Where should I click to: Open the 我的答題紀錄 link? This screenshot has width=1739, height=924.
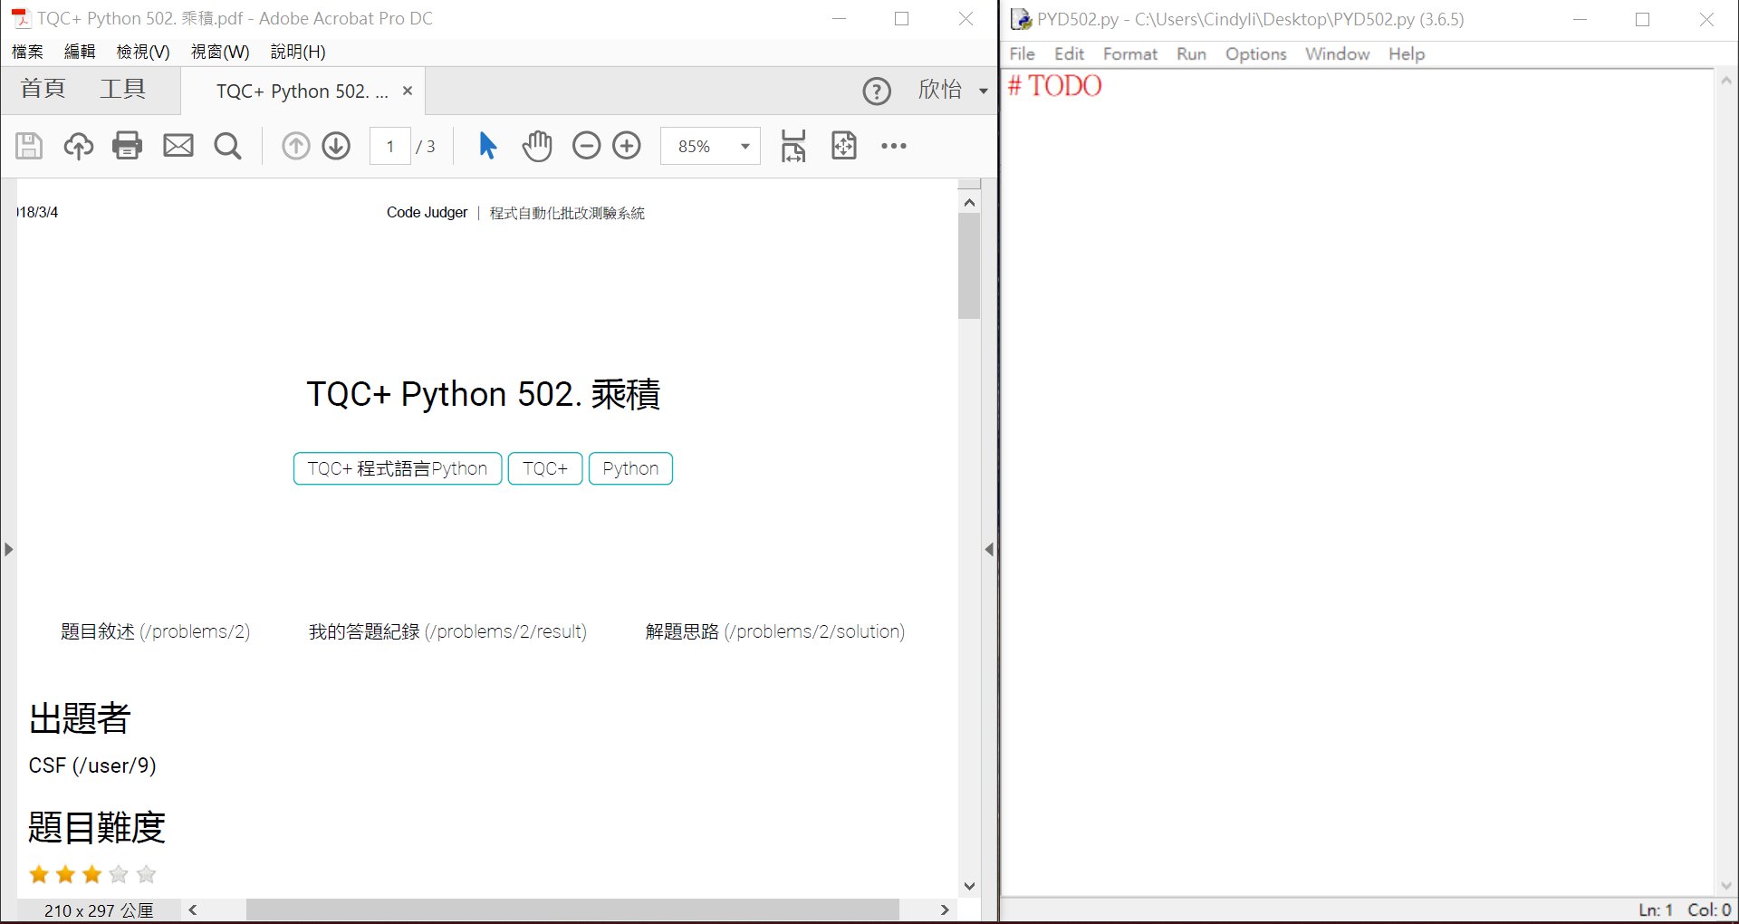click(x=447, y=631)
